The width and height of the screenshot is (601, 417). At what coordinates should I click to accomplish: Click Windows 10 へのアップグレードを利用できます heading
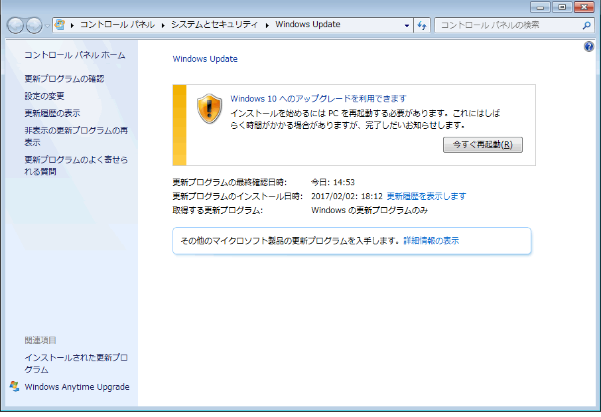point(318,98)
